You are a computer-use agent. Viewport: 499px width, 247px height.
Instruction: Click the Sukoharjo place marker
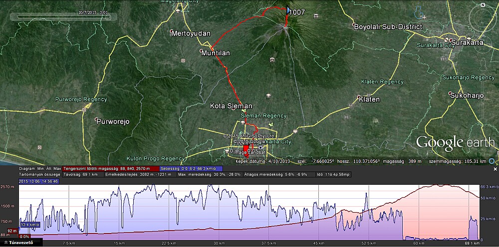[x=452, y=95]
